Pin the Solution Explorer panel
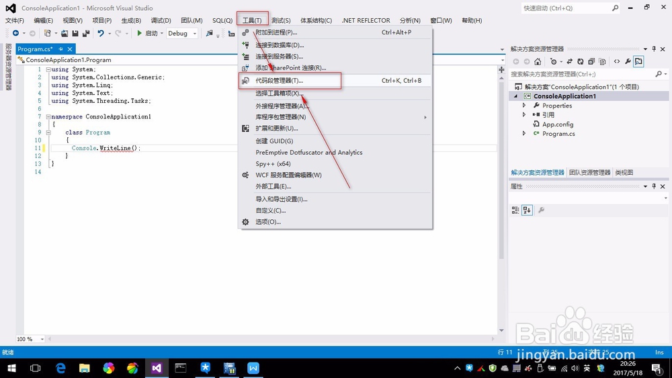The width and height of the screenshot is (672, 378). 654,49
